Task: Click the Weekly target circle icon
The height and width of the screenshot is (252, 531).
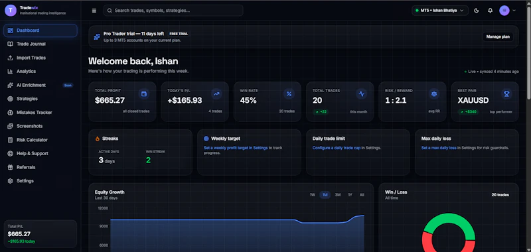Action: point(206,139)
